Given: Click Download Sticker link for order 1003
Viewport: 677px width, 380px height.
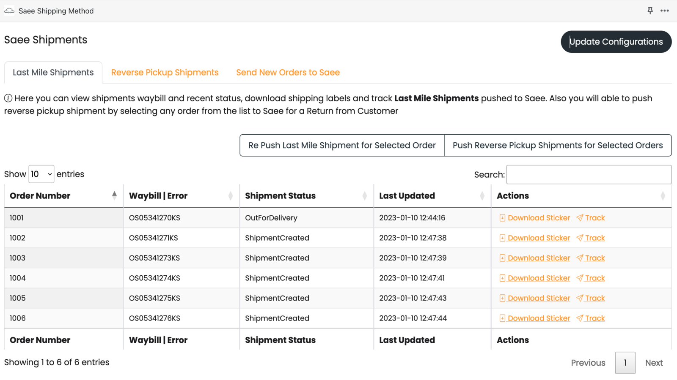Looking at the screenshot, I should pos(539,258).
